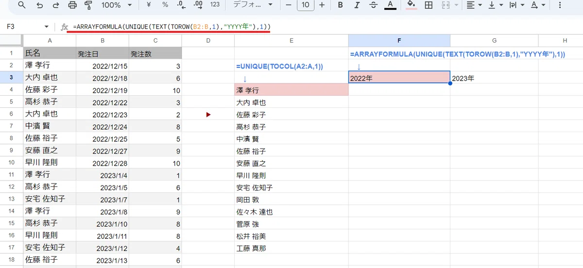Toggle bold formatting
Screen dimensions: 583x268
point(340,5)
